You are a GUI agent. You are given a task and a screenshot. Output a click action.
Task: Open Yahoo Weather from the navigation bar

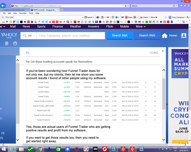click(x=75, y=26)
